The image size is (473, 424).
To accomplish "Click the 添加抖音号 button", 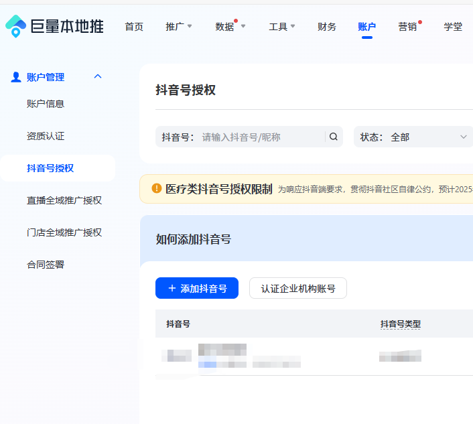I will pos(197,288).
